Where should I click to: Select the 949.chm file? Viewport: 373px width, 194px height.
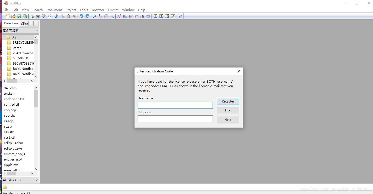click(10, 88)
